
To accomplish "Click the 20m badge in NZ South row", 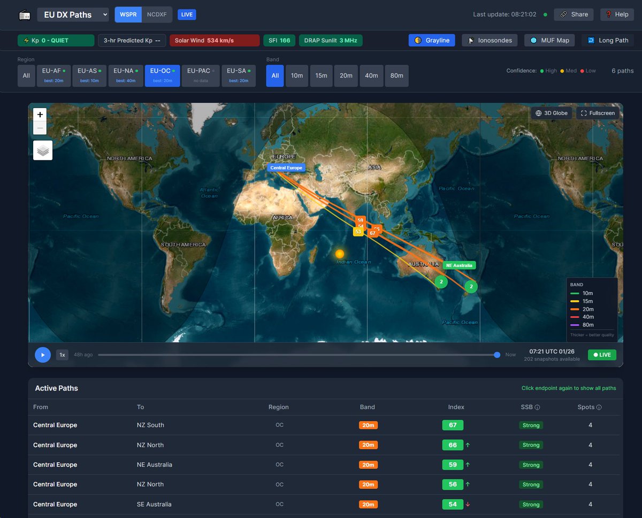I will point(368,425).
